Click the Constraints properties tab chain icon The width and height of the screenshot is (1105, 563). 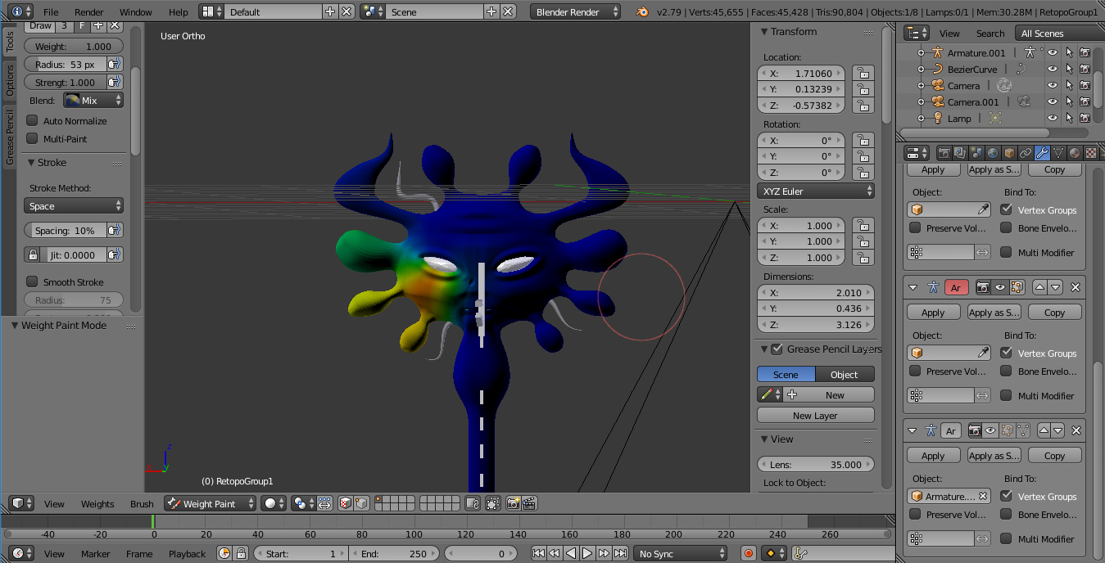(x=1026, y=153)
